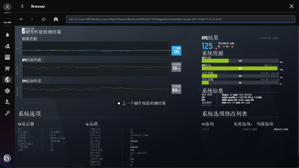
Task: Click the CPU渲染性能 graph
Action: (x=95, y=91)
